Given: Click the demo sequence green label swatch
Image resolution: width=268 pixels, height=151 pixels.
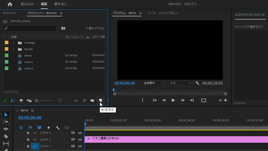Looking at the screenshot, I should [x=6, y=56].
